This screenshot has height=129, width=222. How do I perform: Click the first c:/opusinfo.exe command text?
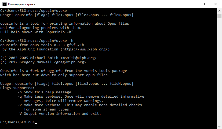(x=51, y=11)
